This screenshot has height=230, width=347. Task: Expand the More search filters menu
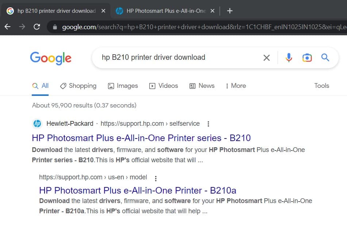click(236, 86)
